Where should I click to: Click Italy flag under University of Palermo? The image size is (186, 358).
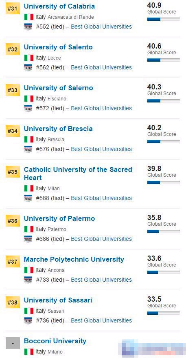(x=29, y=229)
